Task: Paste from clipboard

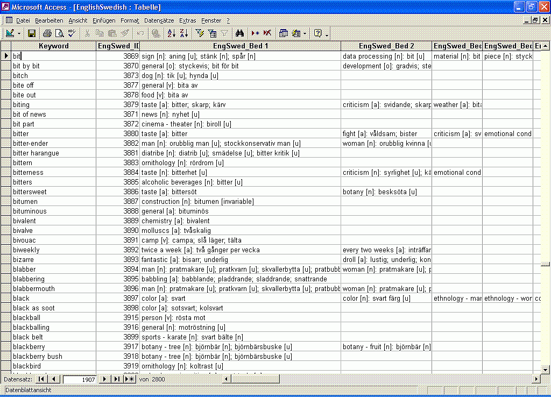Action: [112, 33]
